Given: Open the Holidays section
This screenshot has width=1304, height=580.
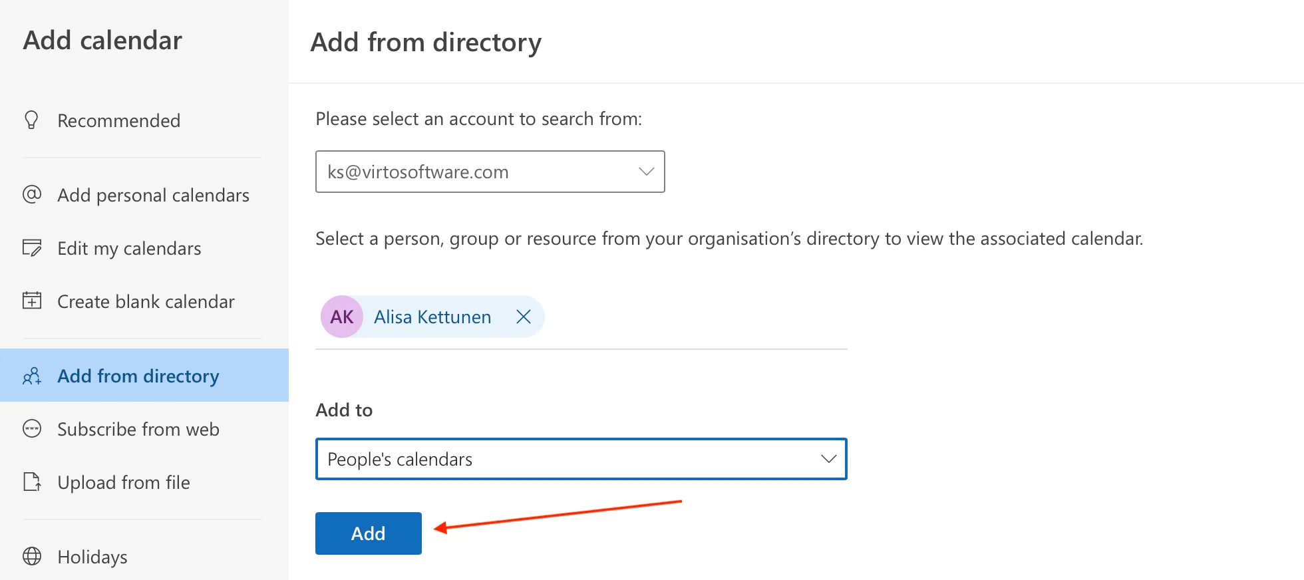Looking at the screenshot, I should (144, 557).
